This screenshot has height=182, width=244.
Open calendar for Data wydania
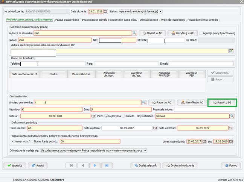155,128
